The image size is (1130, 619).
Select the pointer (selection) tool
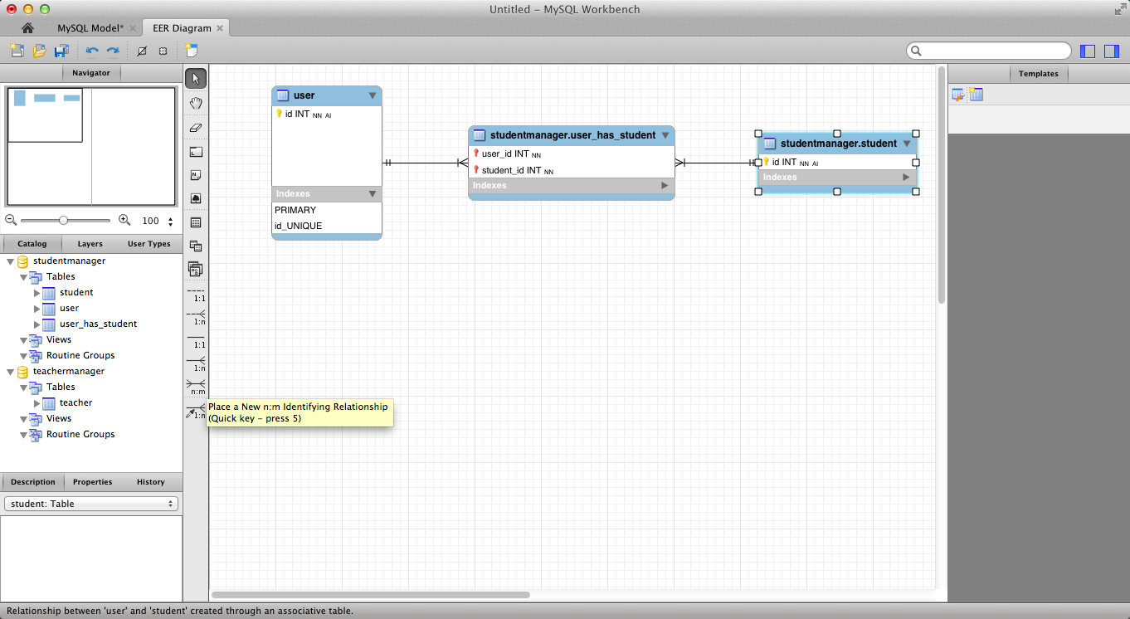tap(196, 79)
